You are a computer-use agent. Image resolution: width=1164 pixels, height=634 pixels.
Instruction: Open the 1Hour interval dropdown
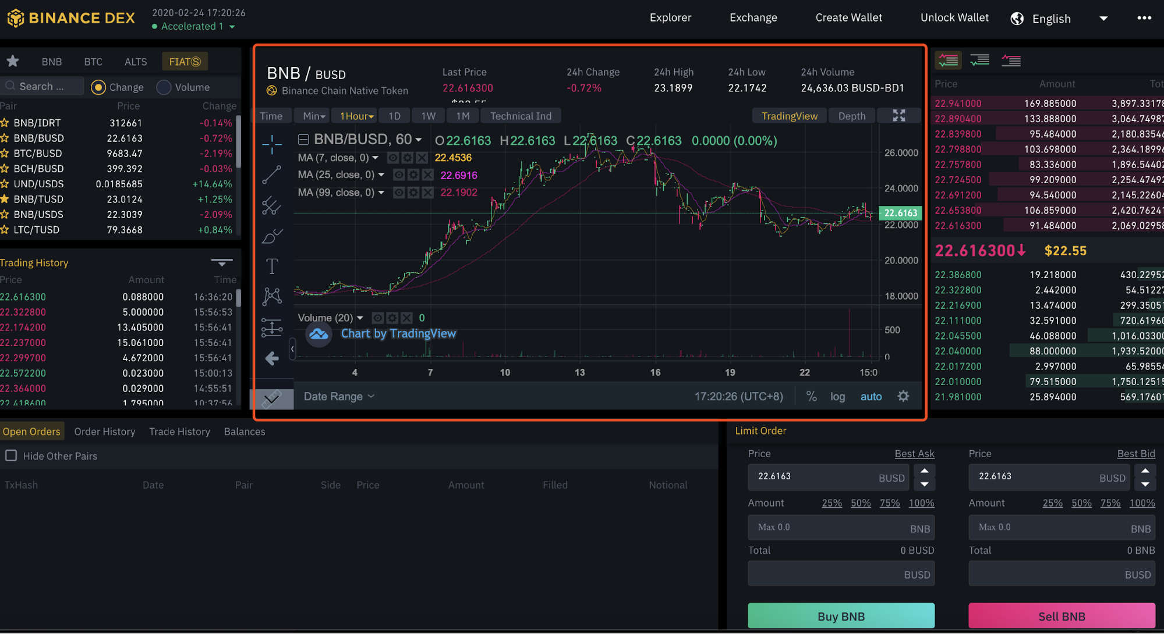point(356,116)
